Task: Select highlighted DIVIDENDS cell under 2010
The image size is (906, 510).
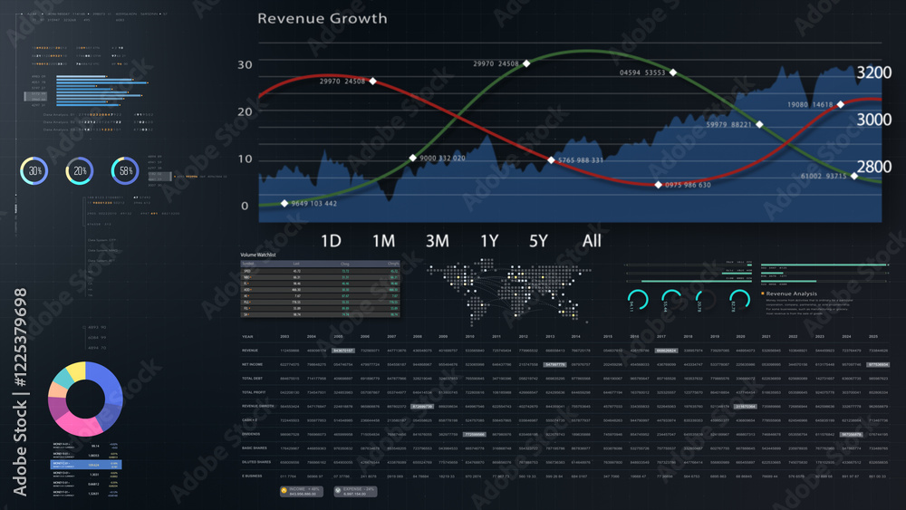Action: click(475, 434)
